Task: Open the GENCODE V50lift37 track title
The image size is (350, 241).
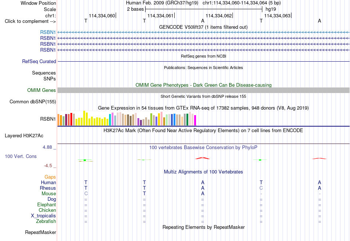Action: [x=203, y=27]
